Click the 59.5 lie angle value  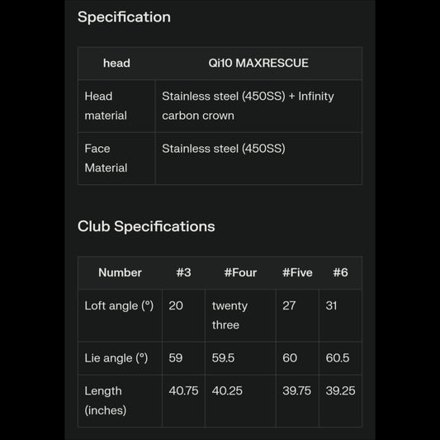click(223, 357)
